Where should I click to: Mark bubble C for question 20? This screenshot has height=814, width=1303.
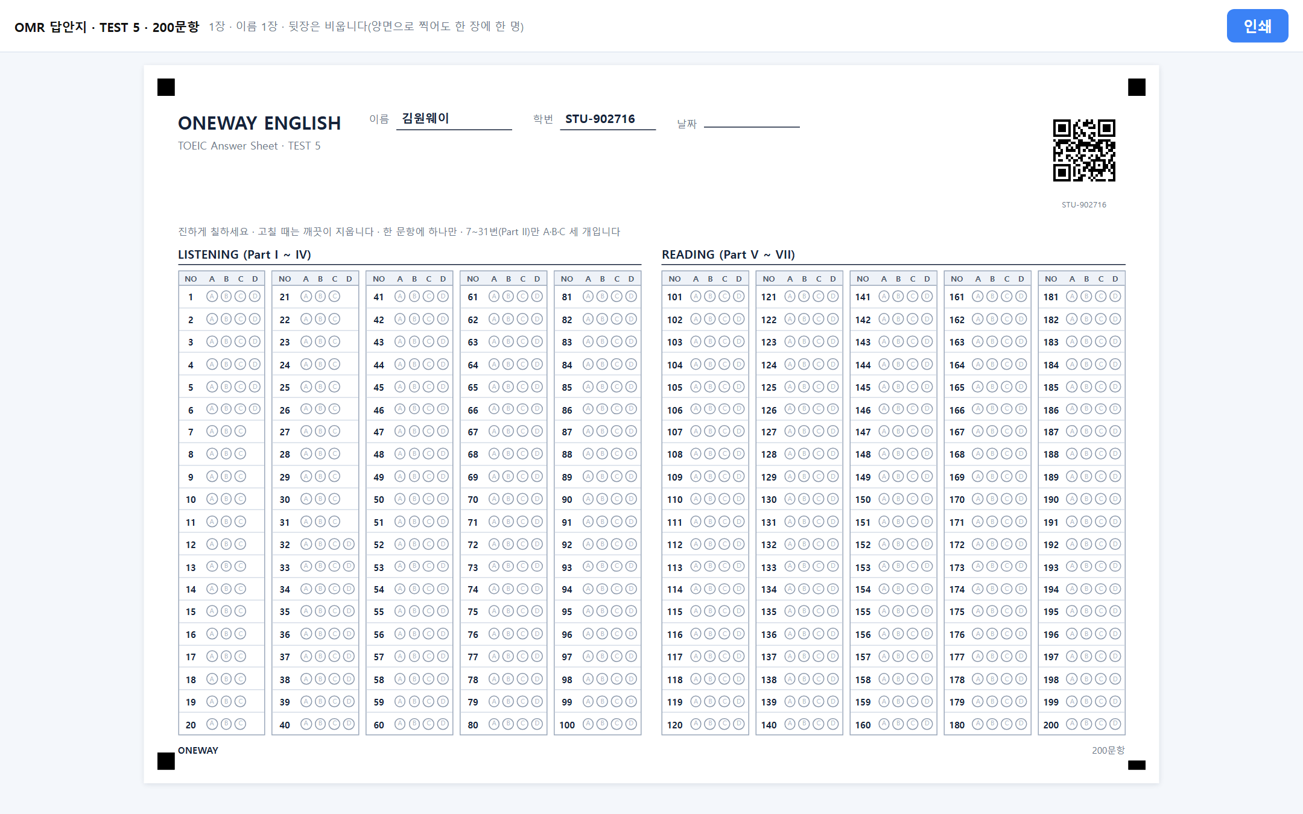point(241,724)
